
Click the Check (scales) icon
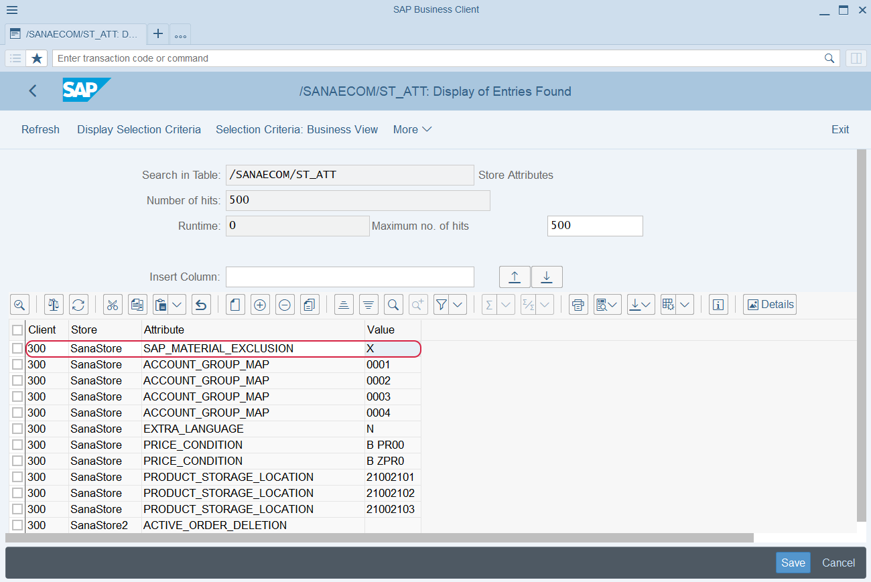[54, 305]
